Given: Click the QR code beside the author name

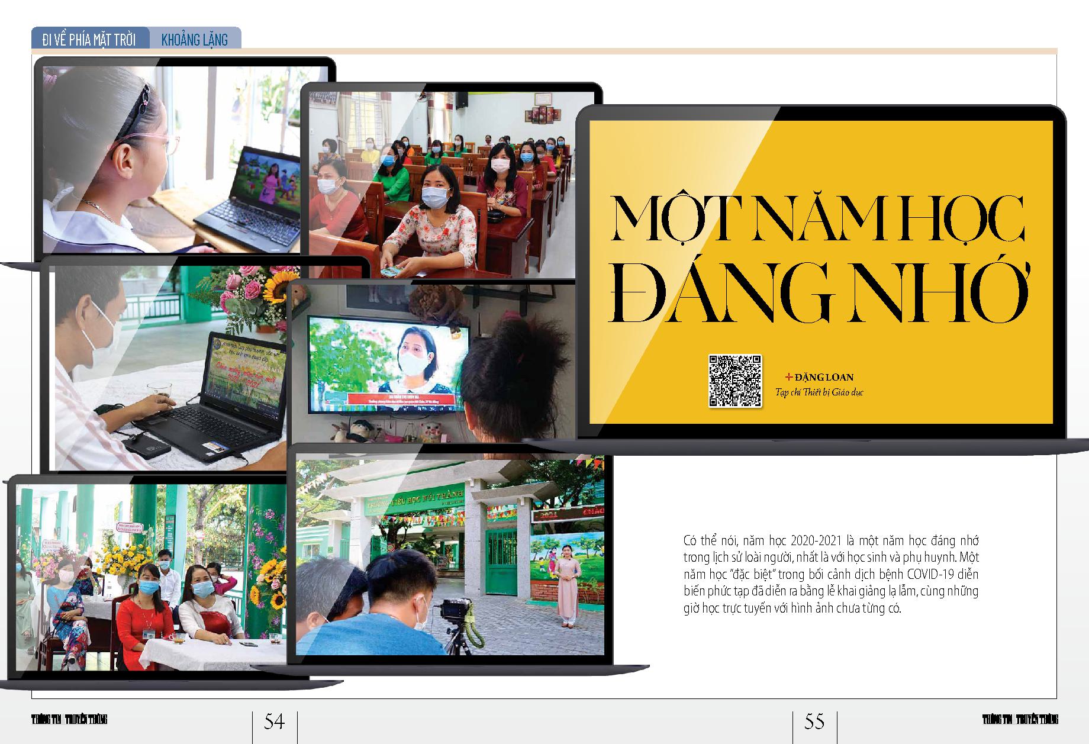Looking at the screenshot, I should click(x=734, y=381).
